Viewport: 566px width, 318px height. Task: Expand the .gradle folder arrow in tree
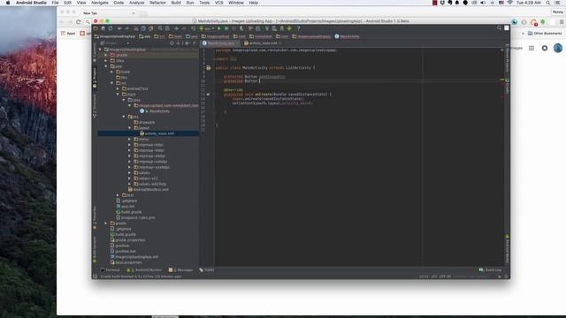pos(106,55)
